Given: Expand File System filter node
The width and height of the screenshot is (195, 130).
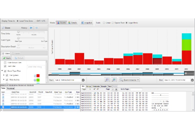Looking at the screenshot, I should pyautogui.click(x=4, y=75).
